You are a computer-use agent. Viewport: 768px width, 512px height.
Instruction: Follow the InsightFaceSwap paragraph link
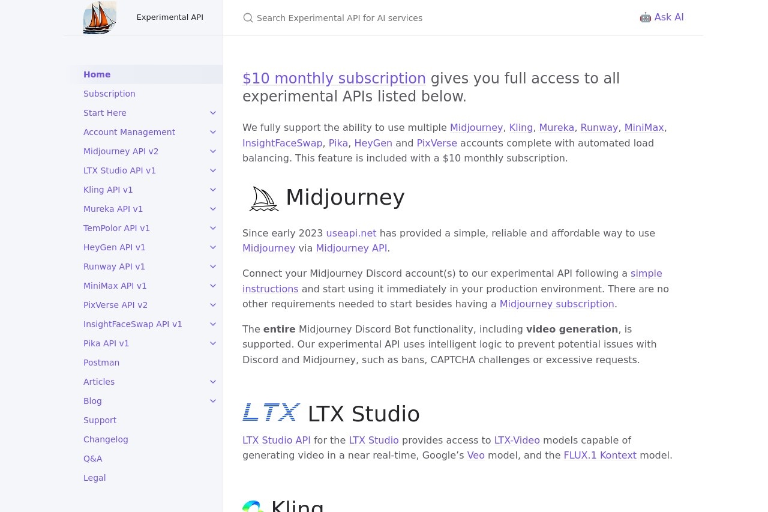[283, 143]
